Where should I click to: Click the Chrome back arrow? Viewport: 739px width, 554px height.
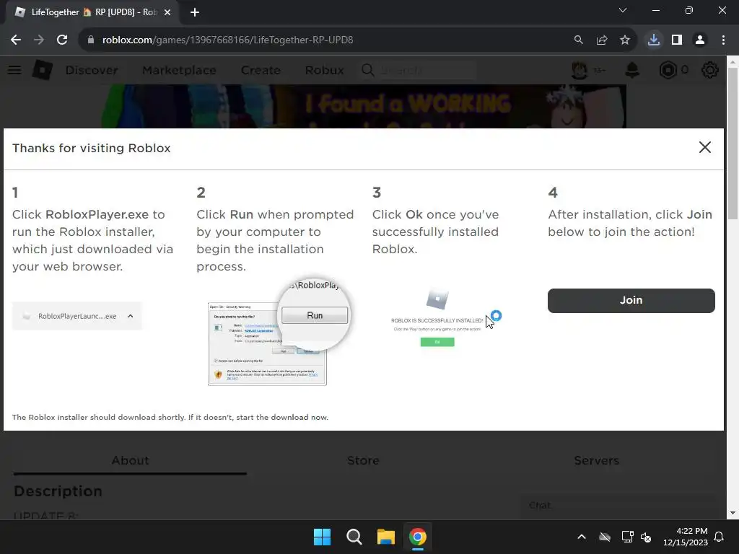[16, 40]
